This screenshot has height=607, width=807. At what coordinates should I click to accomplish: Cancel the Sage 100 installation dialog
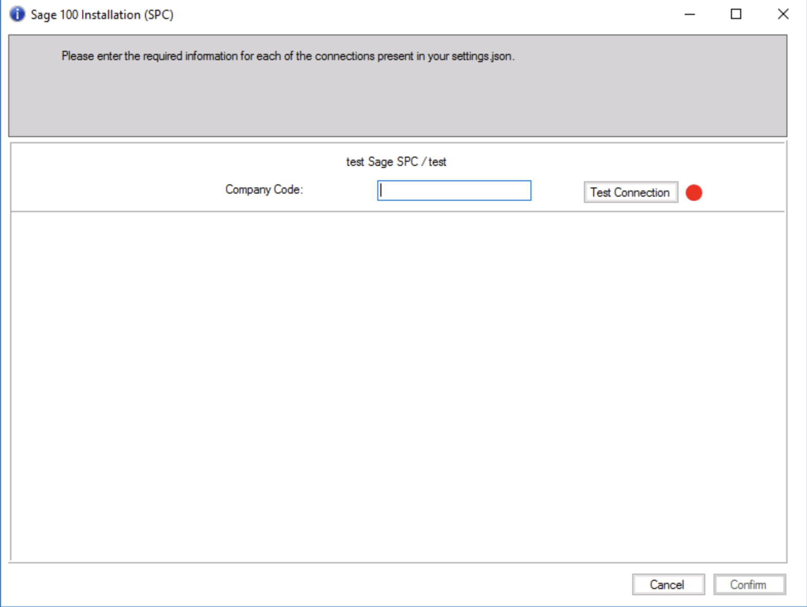pyautogui.click(x=668, y=584)
